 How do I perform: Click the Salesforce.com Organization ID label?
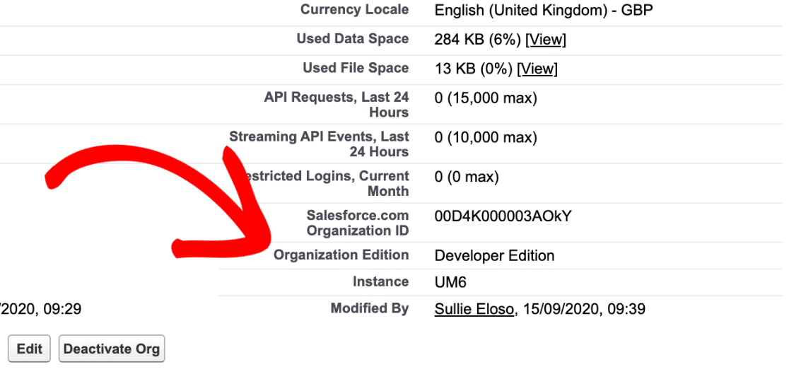(x=358, y=223)
